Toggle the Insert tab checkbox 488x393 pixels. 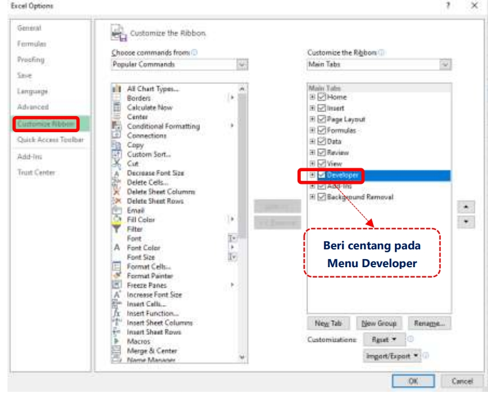coord(321,108)
